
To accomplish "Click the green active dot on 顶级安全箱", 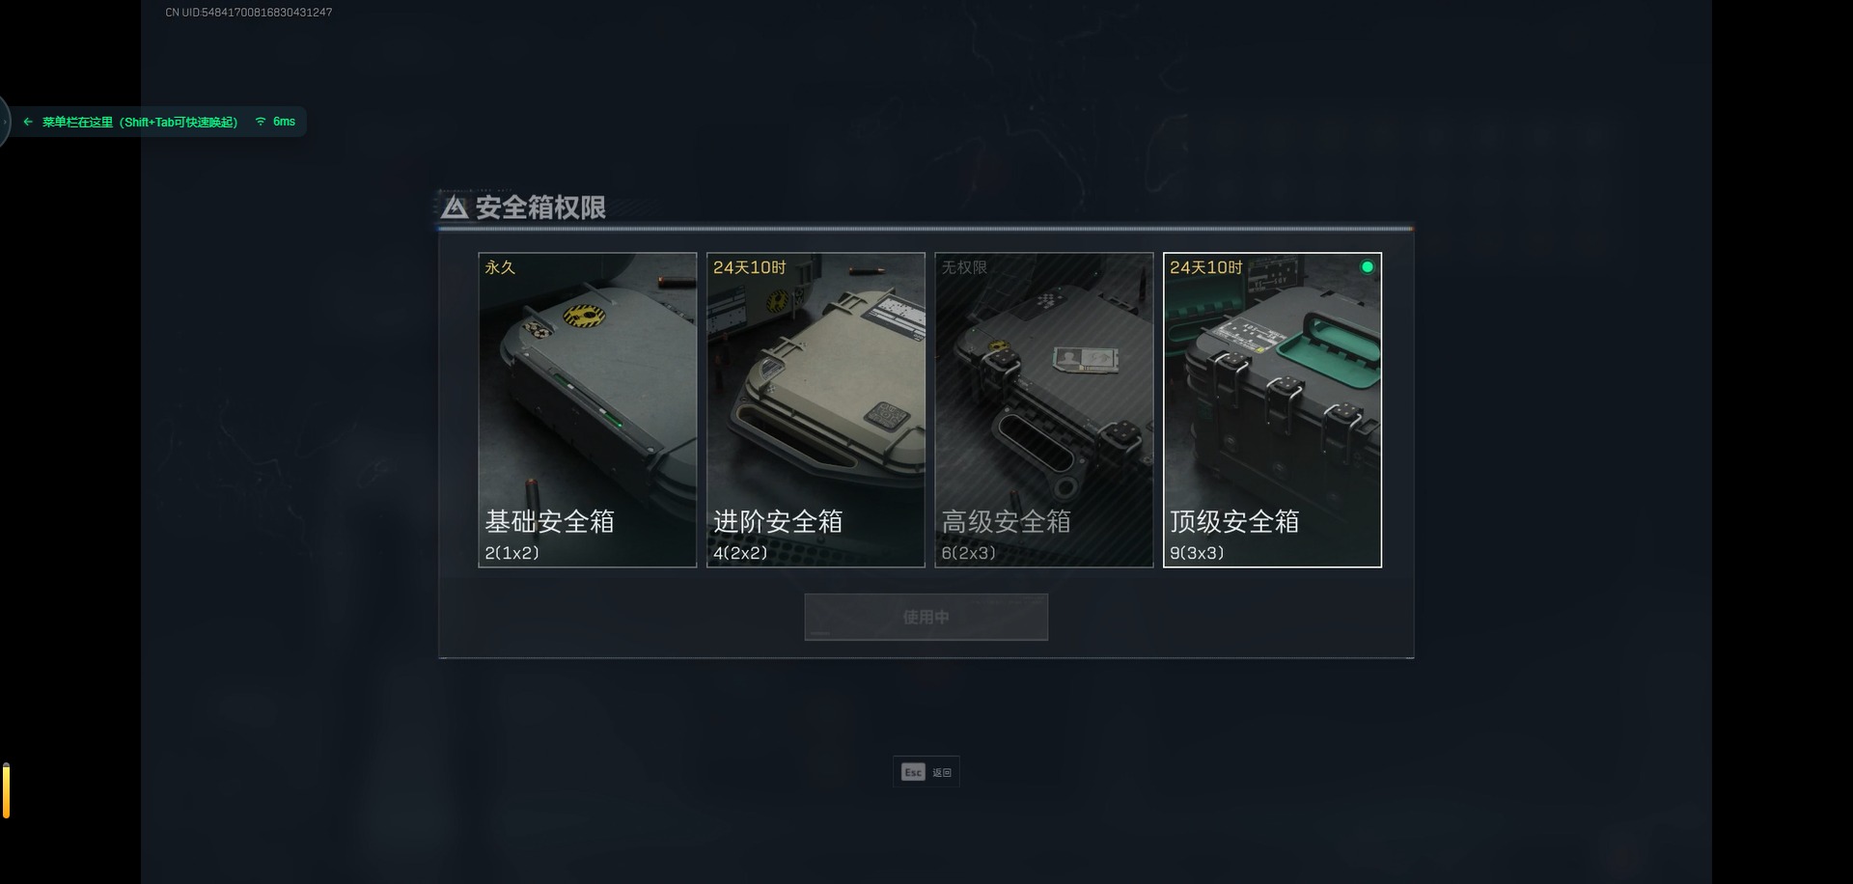I will 1367,267.
